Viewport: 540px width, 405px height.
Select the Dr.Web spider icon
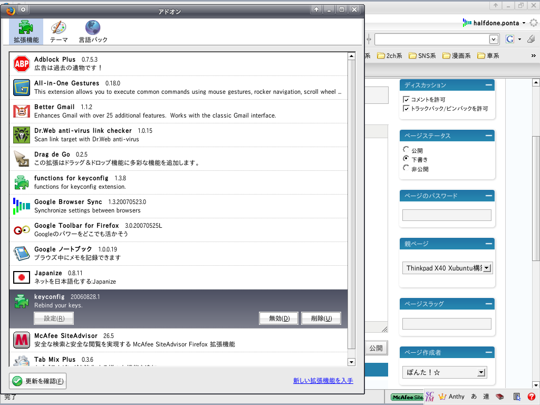[x=21, y=135]
